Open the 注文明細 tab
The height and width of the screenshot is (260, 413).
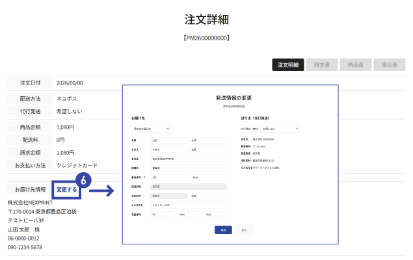tap(287, 65)
